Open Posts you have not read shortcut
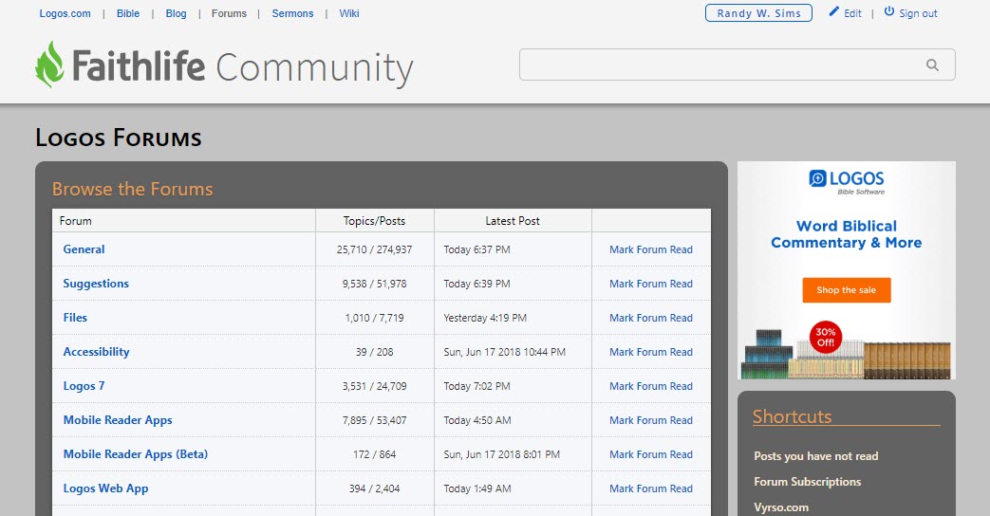The image size is (990, 516). pos(815,456)
